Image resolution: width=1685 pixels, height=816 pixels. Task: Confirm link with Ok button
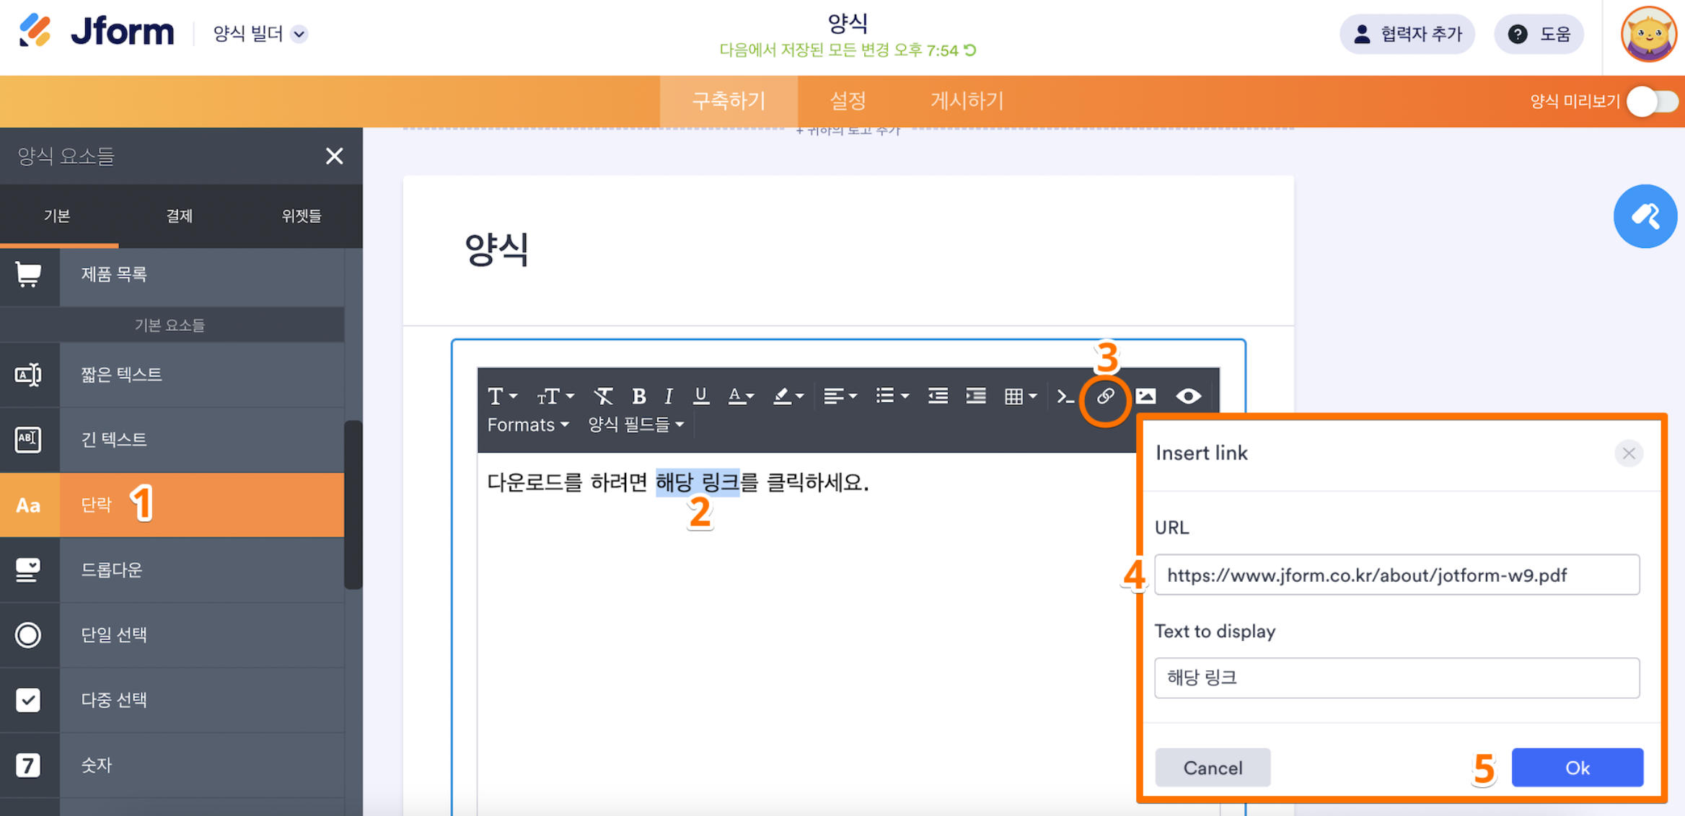[1577, 768]
